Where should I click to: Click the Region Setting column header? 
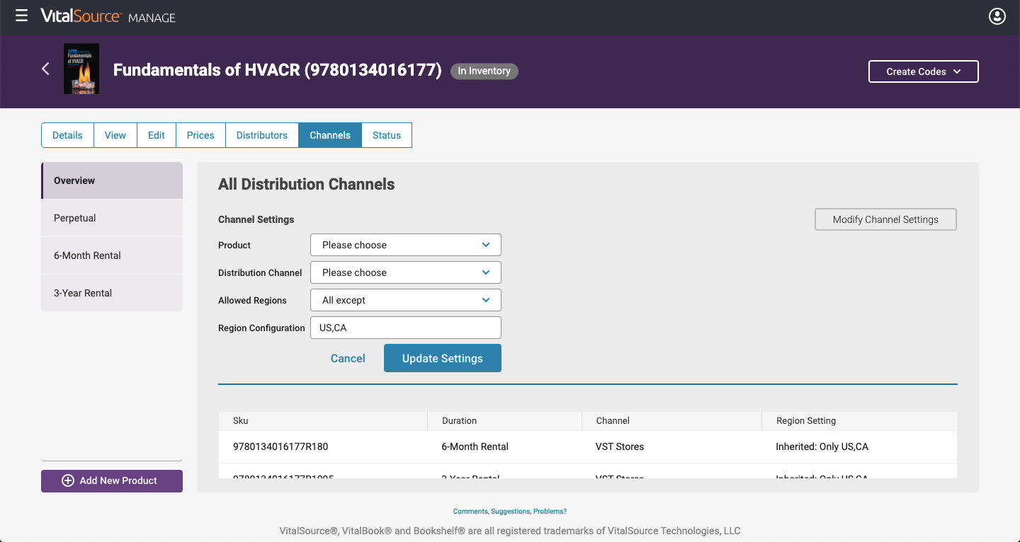click(x=859, y=420)
